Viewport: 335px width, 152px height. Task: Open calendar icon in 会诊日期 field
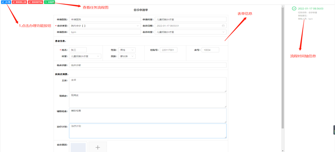[x=223, y=26]
